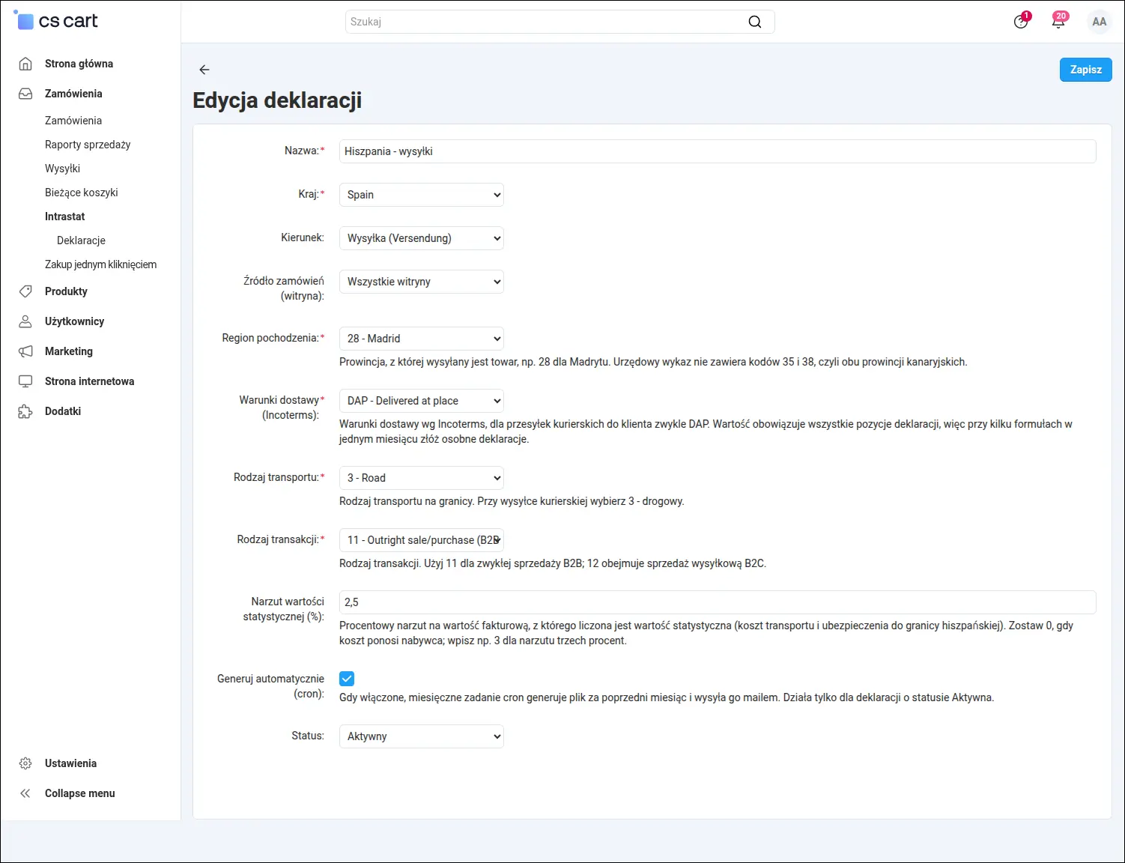
Task: Click the Rodzaj transportu label
Action: 276,477
